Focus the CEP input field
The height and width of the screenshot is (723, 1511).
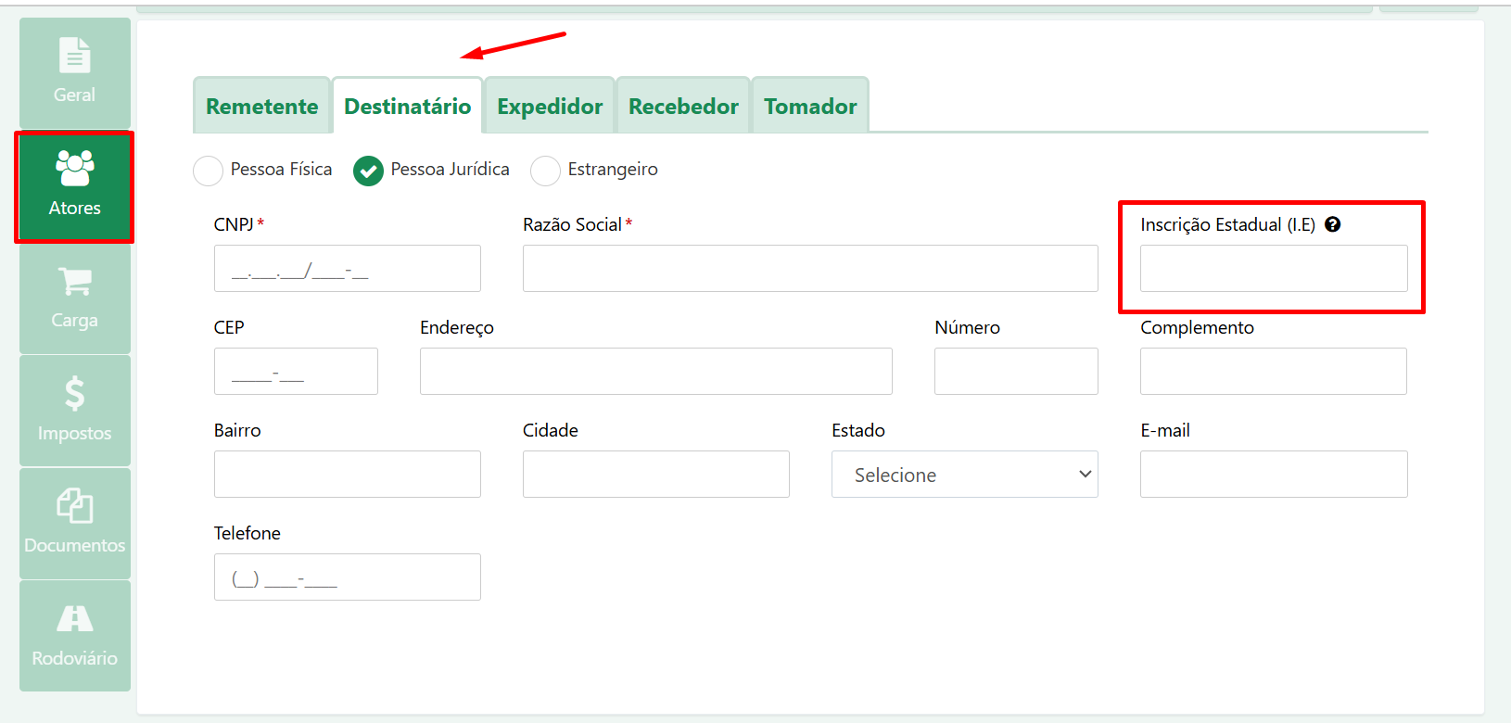click(x=296, y=372)
